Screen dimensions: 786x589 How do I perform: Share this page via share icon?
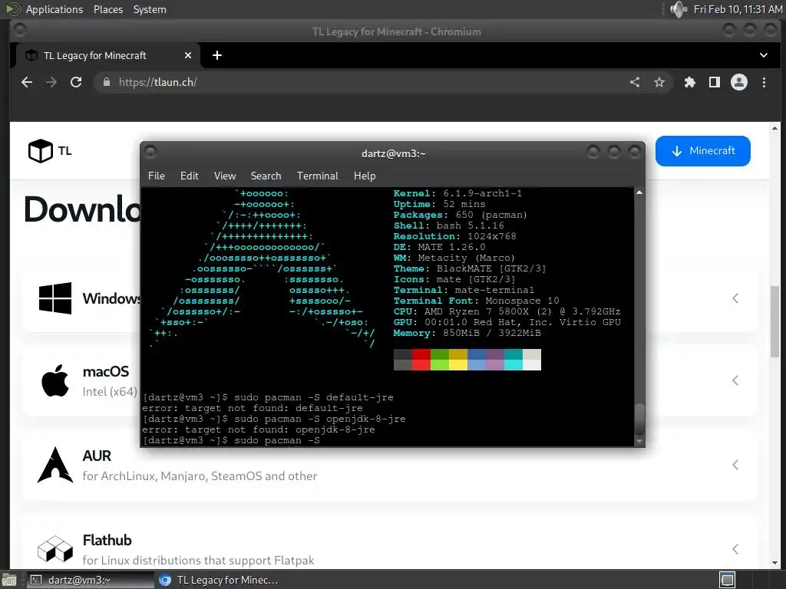[x=635, y=82]
